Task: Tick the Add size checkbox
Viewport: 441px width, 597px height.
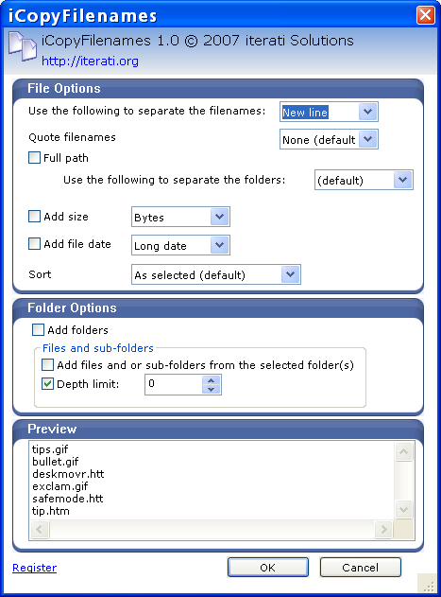Action: 34,217
